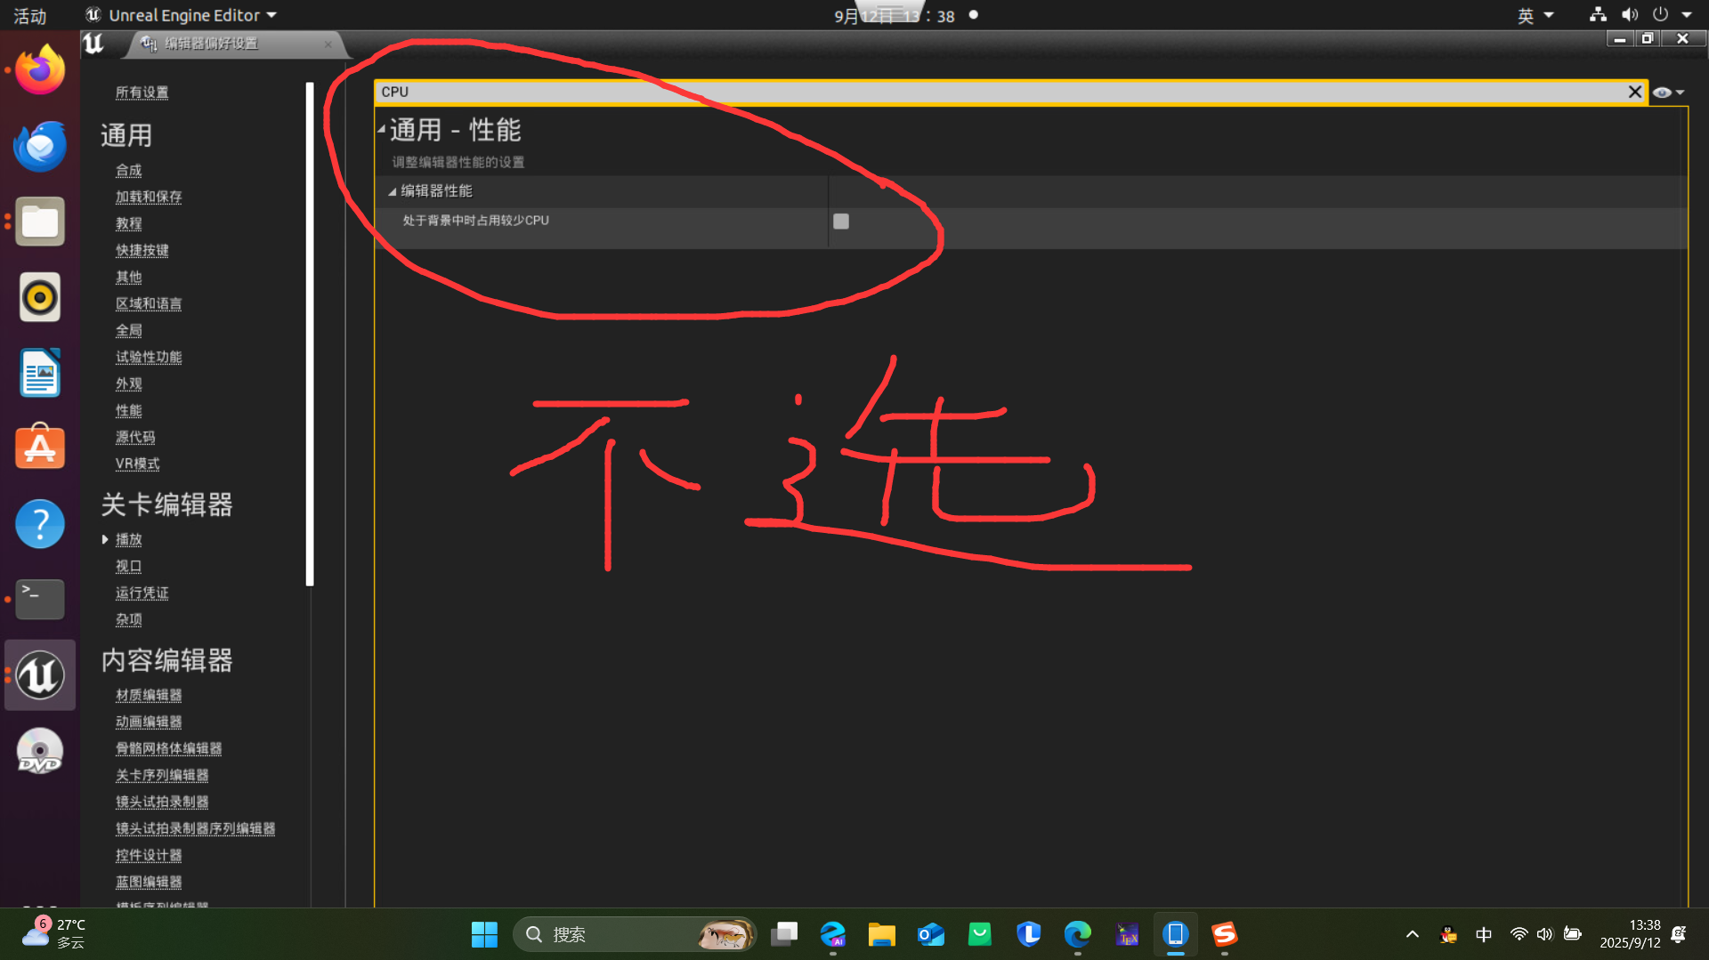Clear the CPU search text
Image resolution: width=1709 pixels, height=960 pixels.
point(1634,92)
